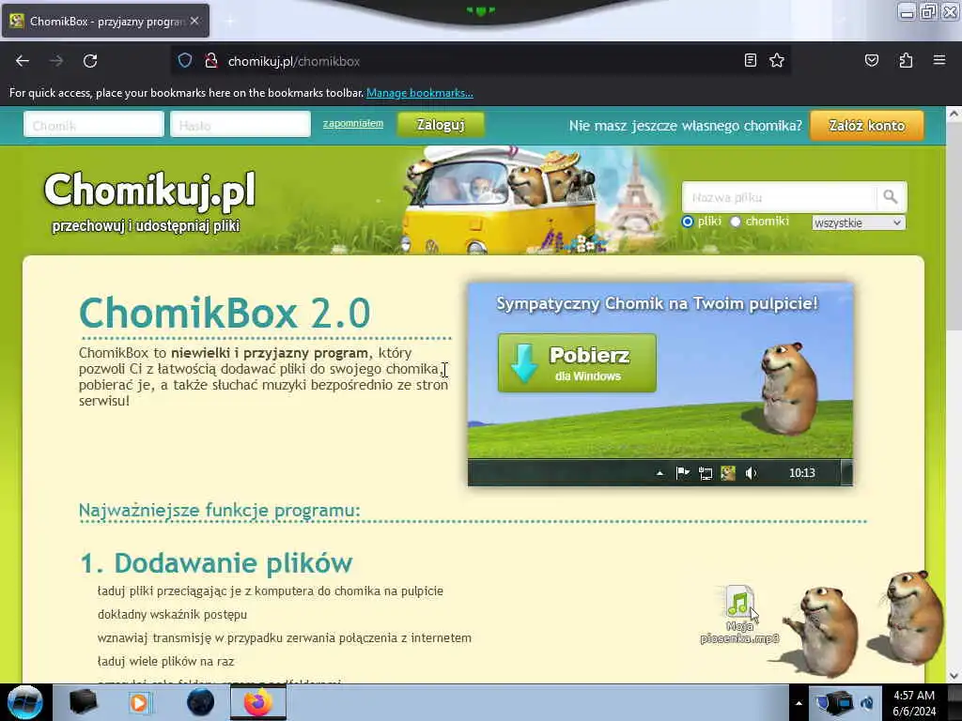Click the magnifier search icon beside Nazwa pliku
Viewport: 962px width, 721px height.
891,197
